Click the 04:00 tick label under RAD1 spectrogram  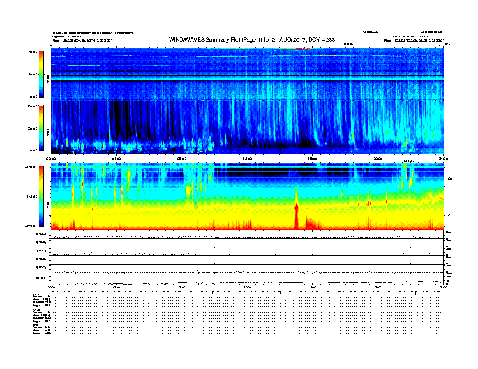pyautogui.click(x=116, y=159)
